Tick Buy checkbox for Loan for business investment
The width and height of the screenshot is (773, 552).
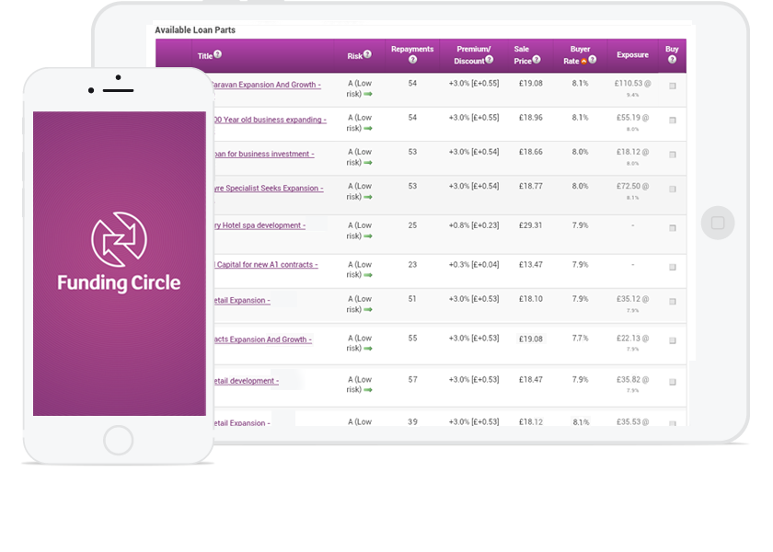[x=673, y=155]
